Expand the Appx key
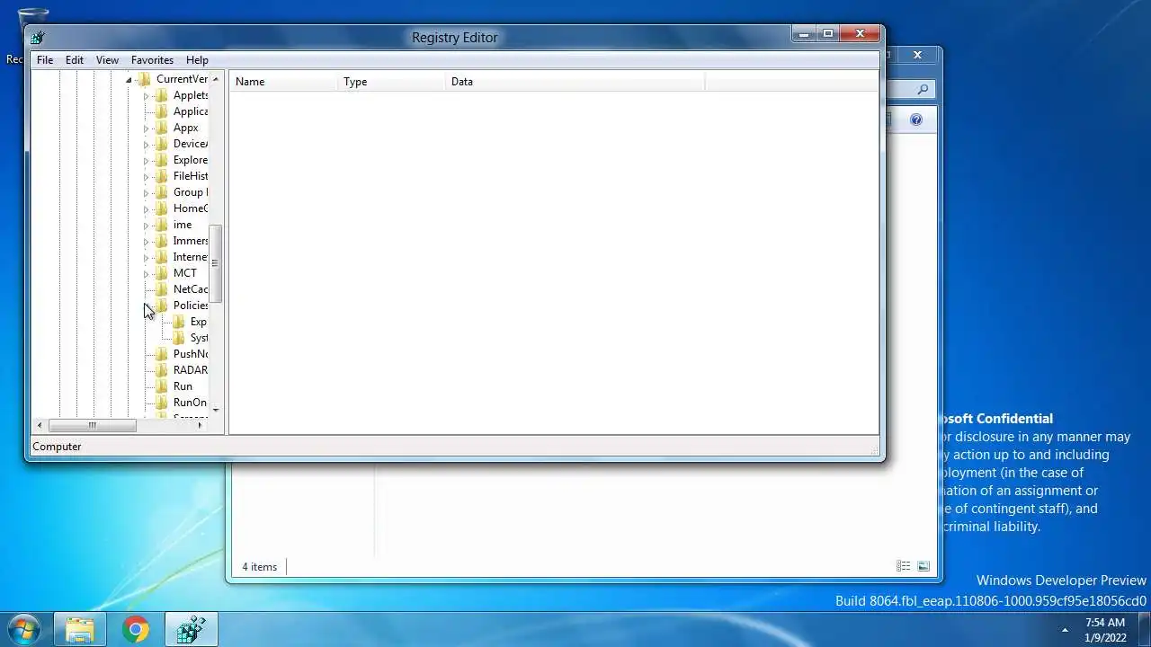The image size is (1151, 647). pos(146,128)
